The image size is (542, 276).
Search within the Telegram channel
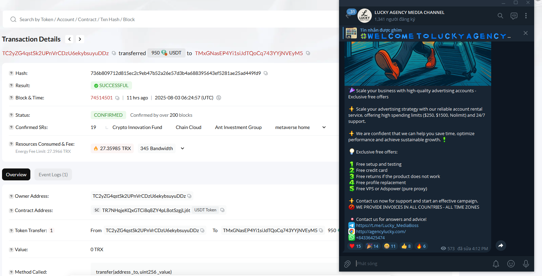[x=500, y=16]
